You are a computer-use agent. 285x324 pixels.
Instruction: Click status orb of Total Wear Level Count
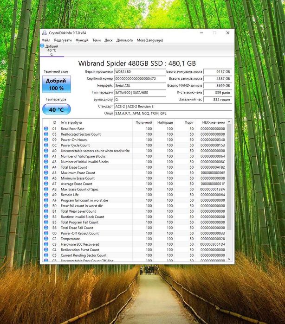pos(46,211)
